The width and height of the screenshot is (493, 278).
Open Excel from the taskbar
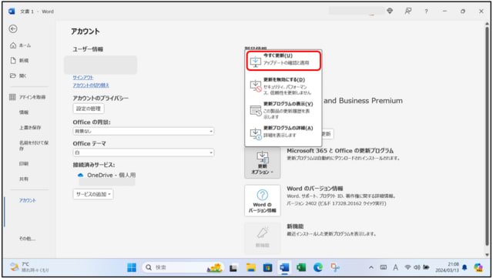pos(301,267)
